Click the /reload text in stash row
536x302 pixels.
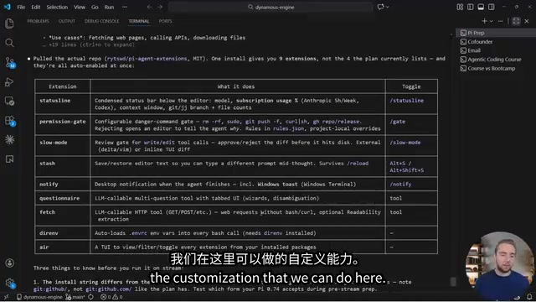358,164
